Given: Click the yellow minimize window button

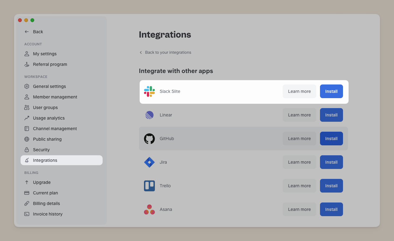Looking at the screenshot, I should click(x=26, y=20).
